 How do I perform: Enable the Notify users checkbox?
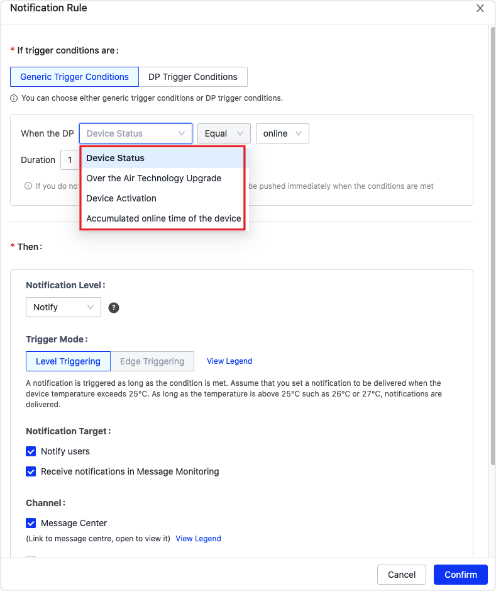click(x=31, y=451)
